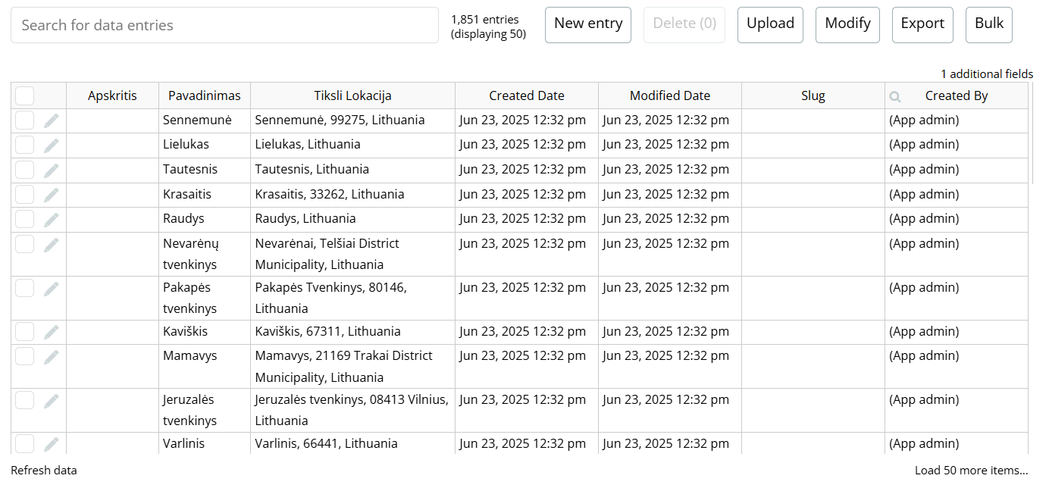Tick checkbox for Nevarėnų tvenkinys
Viewport: 1049px width, 488px height.
(25, 244)
